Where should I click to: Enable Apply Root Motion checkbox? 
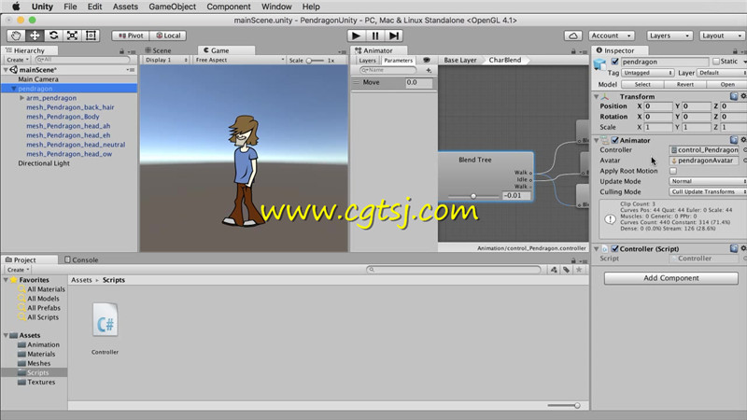(673, 171)
